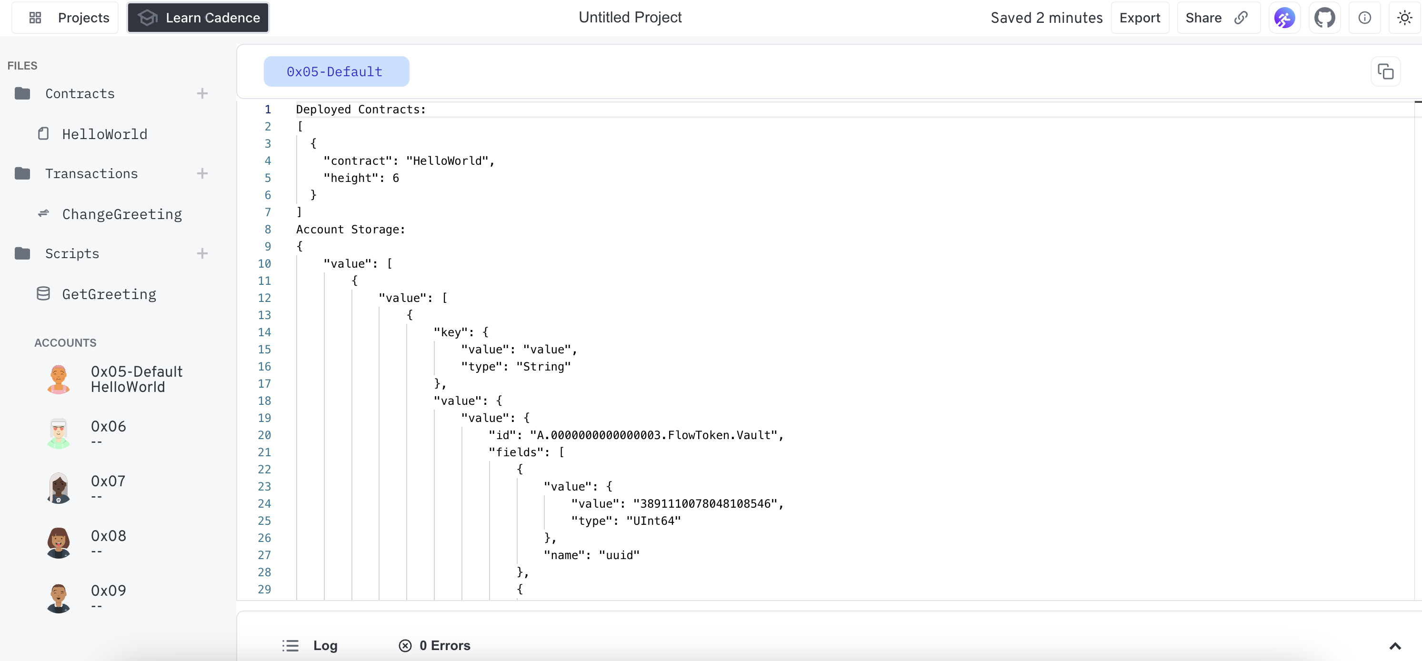Add a new contract with plus icon
This screenshot has height=661, width=1422.
pyautogui.click(x=202, y=93)
